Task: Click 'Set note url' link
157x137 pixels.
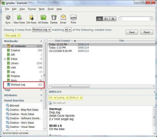Action: [x=59, y=103]
